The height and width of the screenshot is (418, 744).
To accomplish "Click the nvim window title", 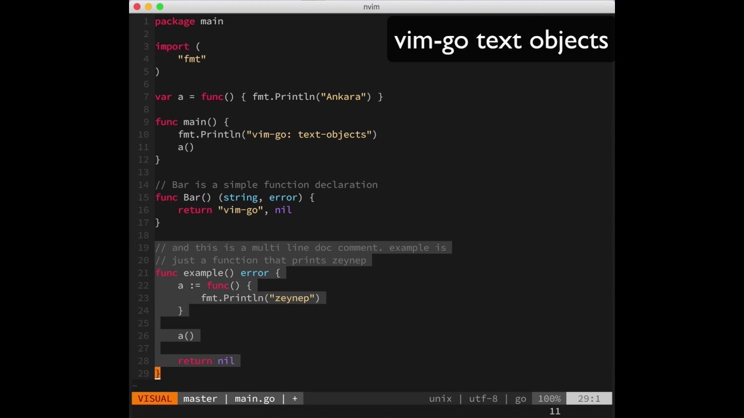I will click(x=371, y=6).
